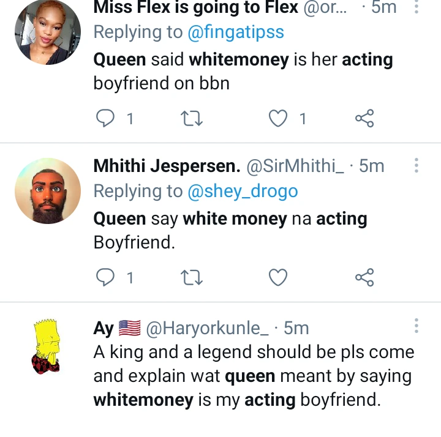Like Mhithi Jespersen's tweet
Viewport: 441px width, 437px height.
278,277
